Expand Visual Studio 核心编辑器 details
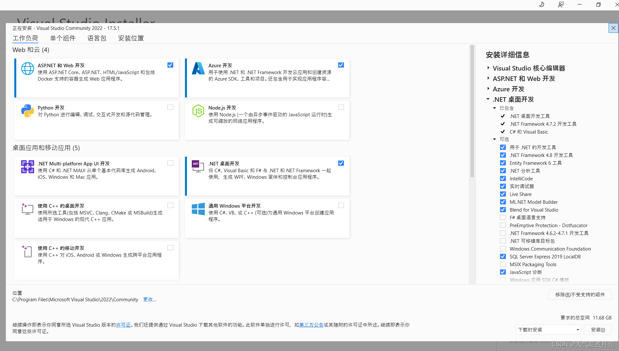Screen dimensions: 619x351 (488, 68)
